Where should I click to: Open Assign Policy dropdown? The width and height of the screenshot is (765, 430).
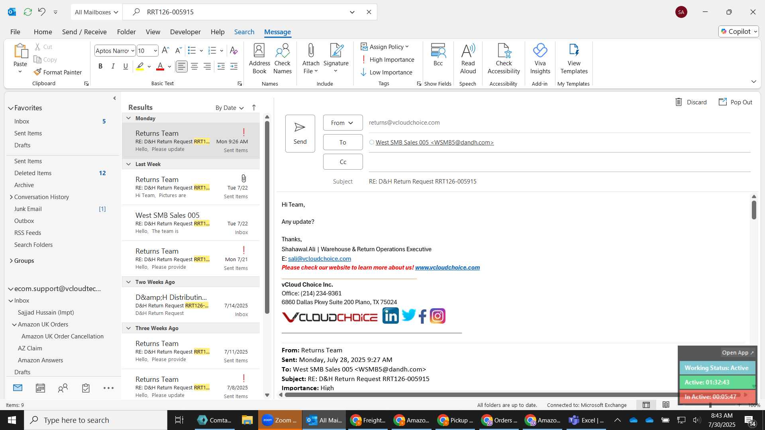coord(385,47)
